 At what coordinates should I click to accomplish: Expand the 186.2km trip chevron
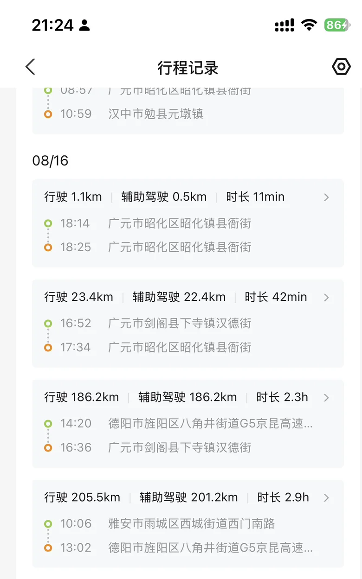(326, 397)
